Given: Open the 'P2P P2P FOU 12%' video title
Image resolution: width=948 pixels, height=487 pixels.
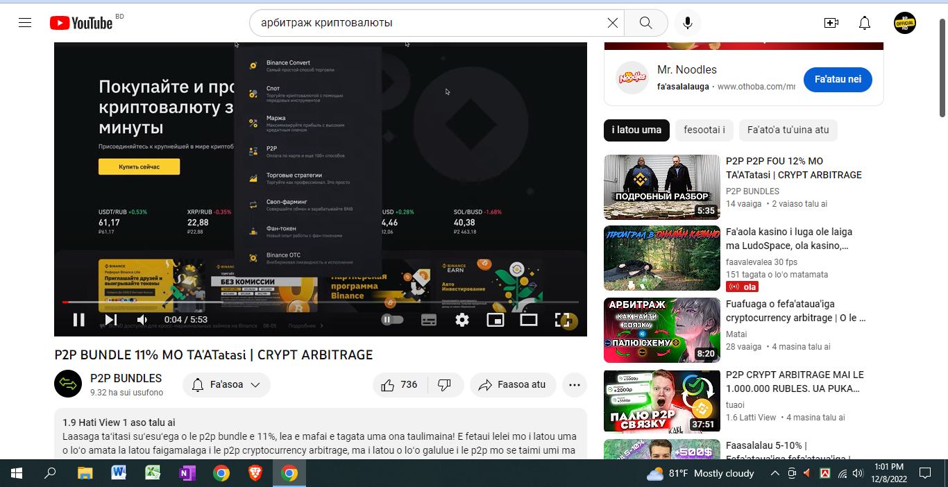Looking at the screenshot, I should (x=794, y=168).
